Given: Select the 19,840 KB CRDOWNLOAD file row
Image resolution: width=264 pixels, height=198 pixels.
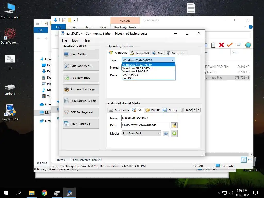Looking at the screenshot, I should pyautogui.click(x=228, y=67).
